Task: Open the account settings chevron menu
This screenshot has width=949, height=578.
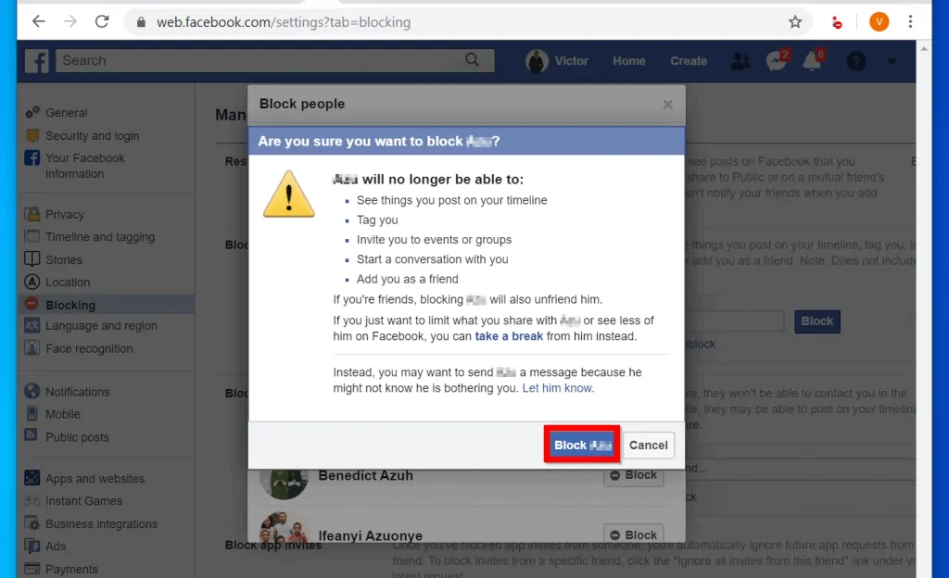Action: click(892, 60)
